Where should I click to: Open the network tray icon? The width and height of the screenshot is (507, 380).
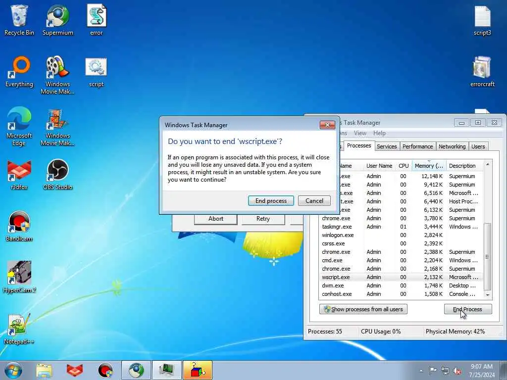coord(445,371)
